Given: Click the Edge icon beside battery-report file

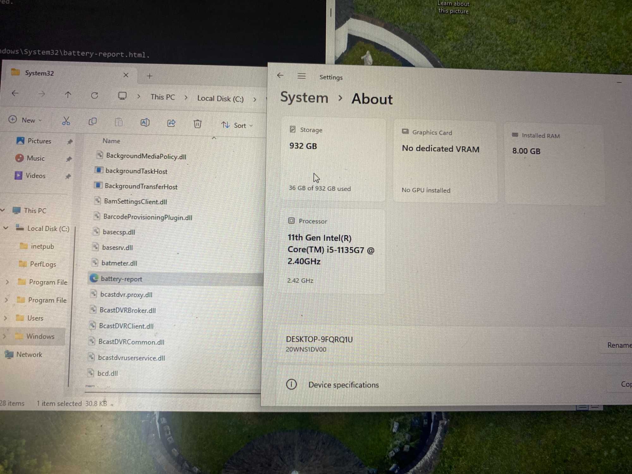Looking at the screenshot, I should pyautogui.click(x=94, y=278).
